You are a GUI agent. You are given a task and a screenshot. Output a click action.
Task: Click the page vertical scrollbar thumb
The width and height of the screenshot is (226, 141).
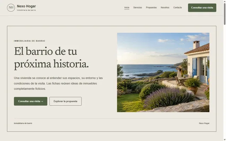[225, 14]
